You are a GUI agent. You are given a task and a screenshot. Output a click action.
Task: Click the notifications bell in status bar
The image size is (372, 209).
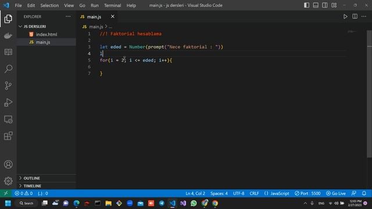pyautogui.click(x=364, y=193)
